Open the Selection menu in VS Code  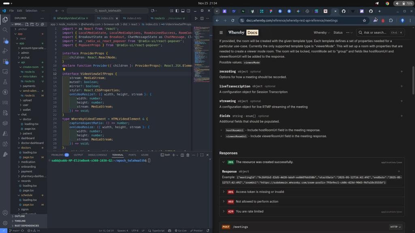point(31,11)
